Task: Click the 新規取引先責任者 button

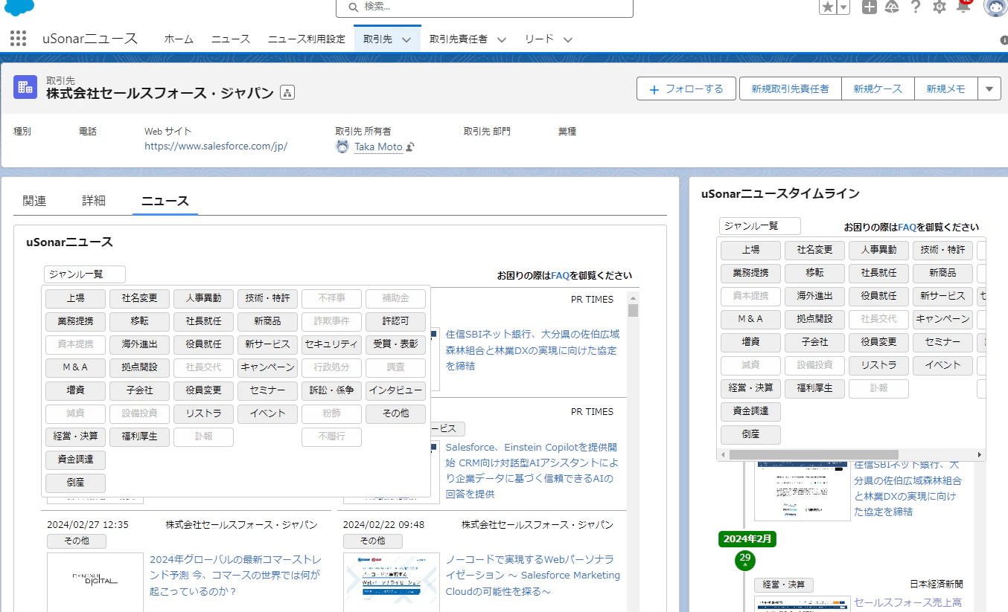Action: [790, 88]
